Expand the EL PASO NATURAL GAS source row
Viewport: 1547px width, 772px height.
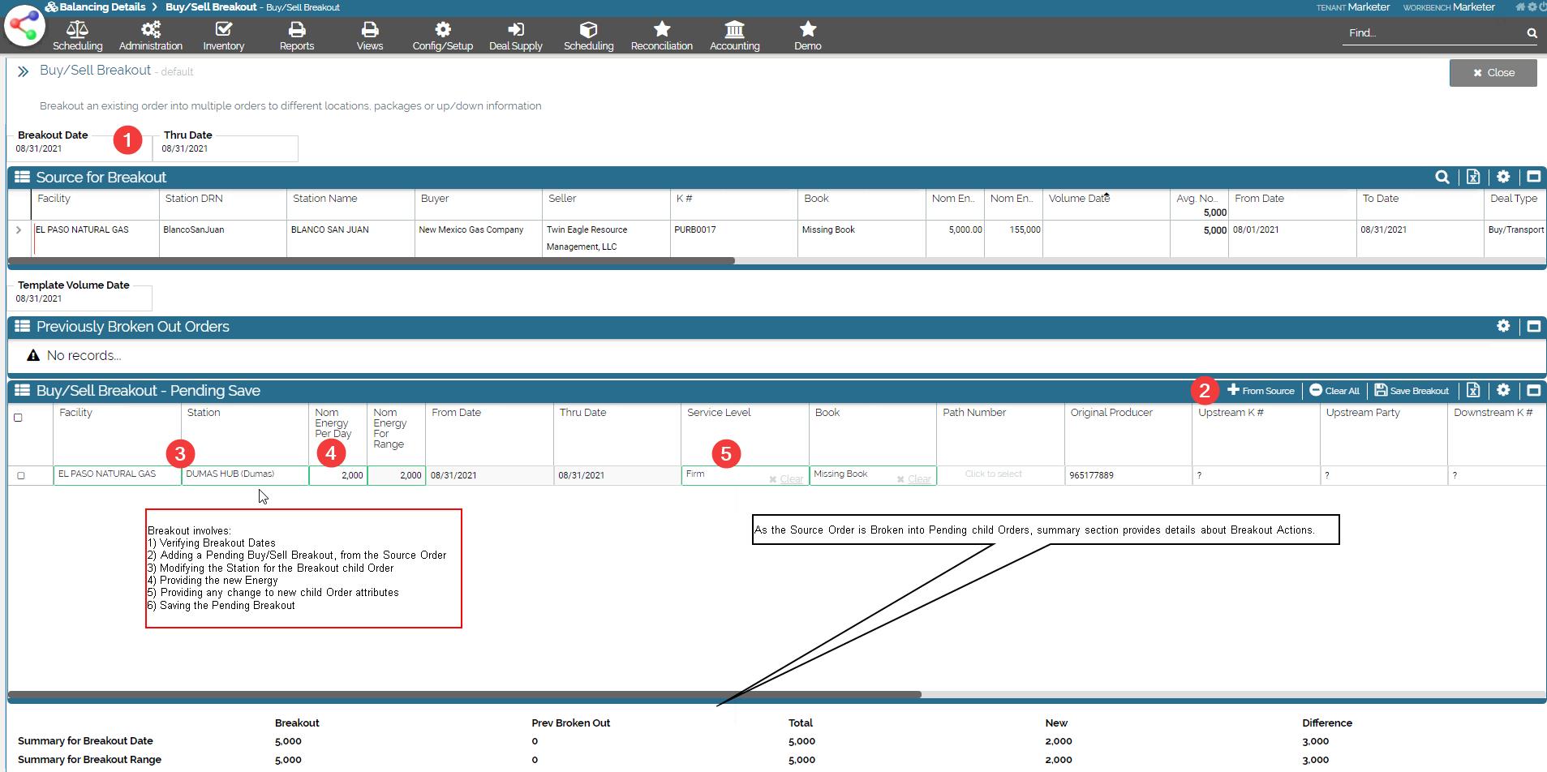(x=19, y=230)
